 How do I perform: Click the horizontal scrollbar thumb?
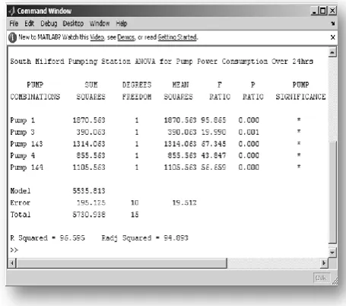[122, 263]
